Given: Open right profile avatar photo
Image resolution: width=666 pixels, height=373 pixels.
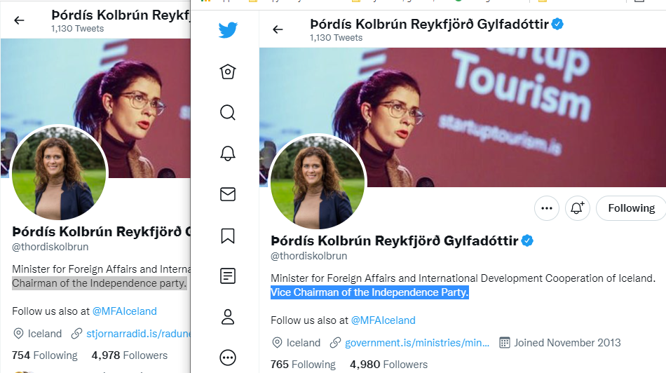Looking at the screenshot, I should 318,182.
